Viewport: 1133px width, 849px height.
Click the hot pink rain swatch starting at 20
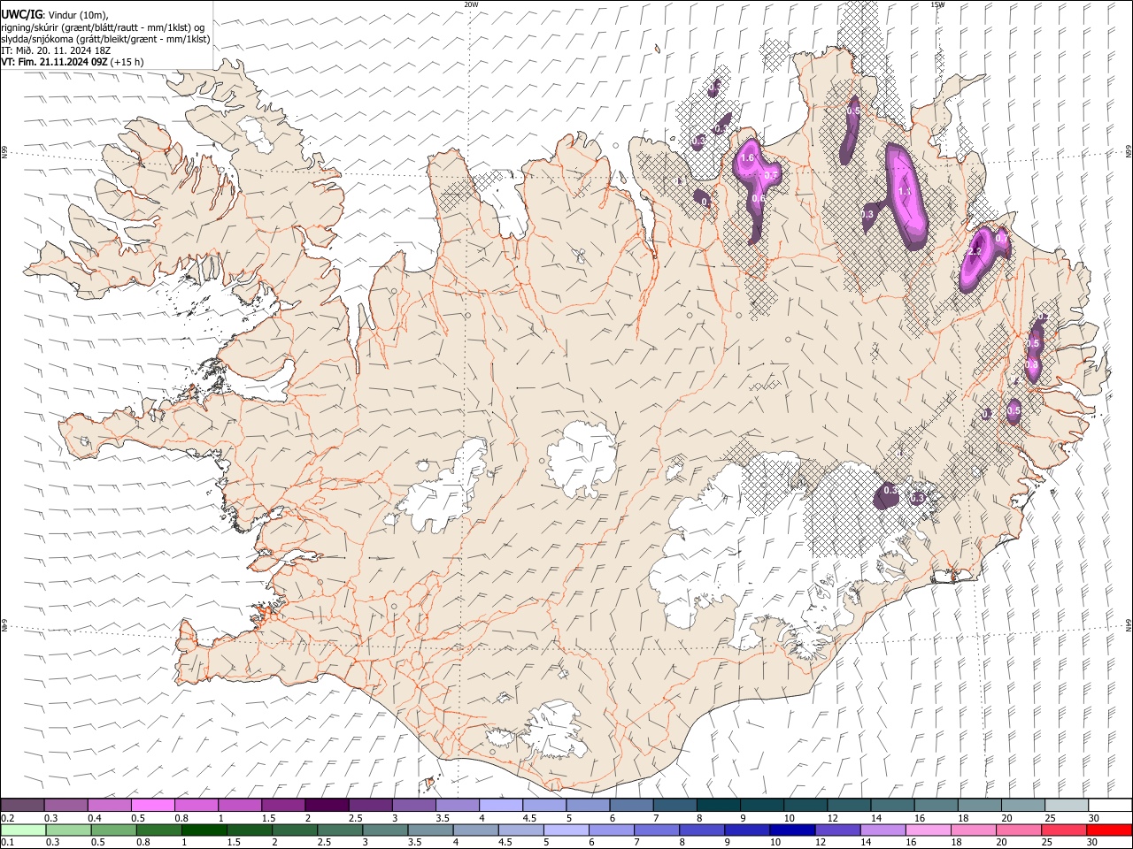(x=1017, y=830)
